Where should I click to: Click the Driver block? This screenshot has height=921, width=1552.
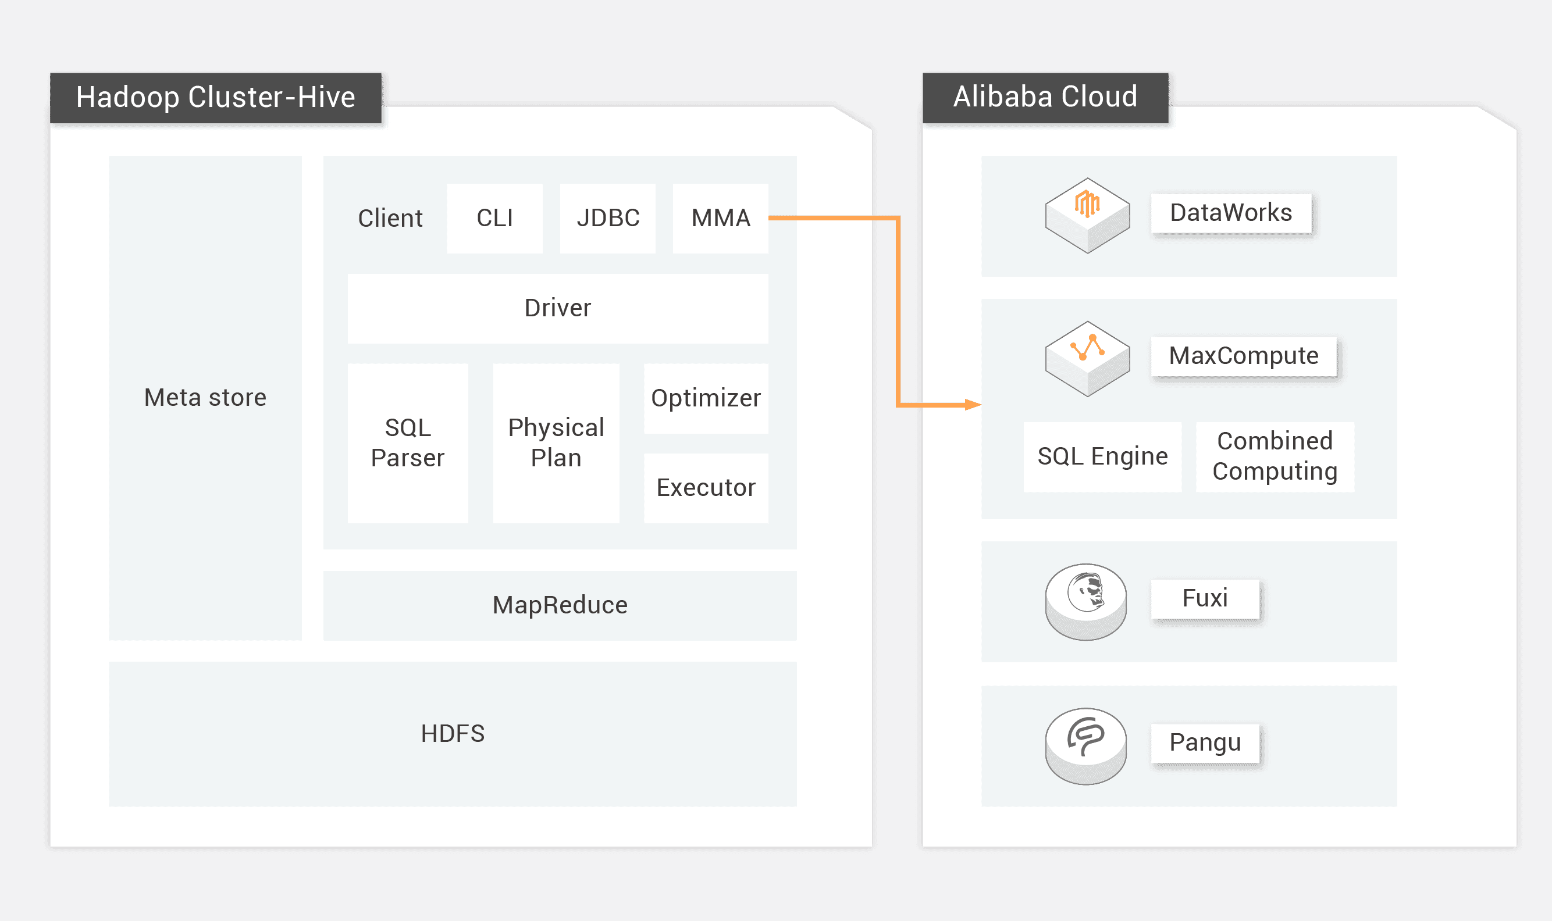coord(557,308)
